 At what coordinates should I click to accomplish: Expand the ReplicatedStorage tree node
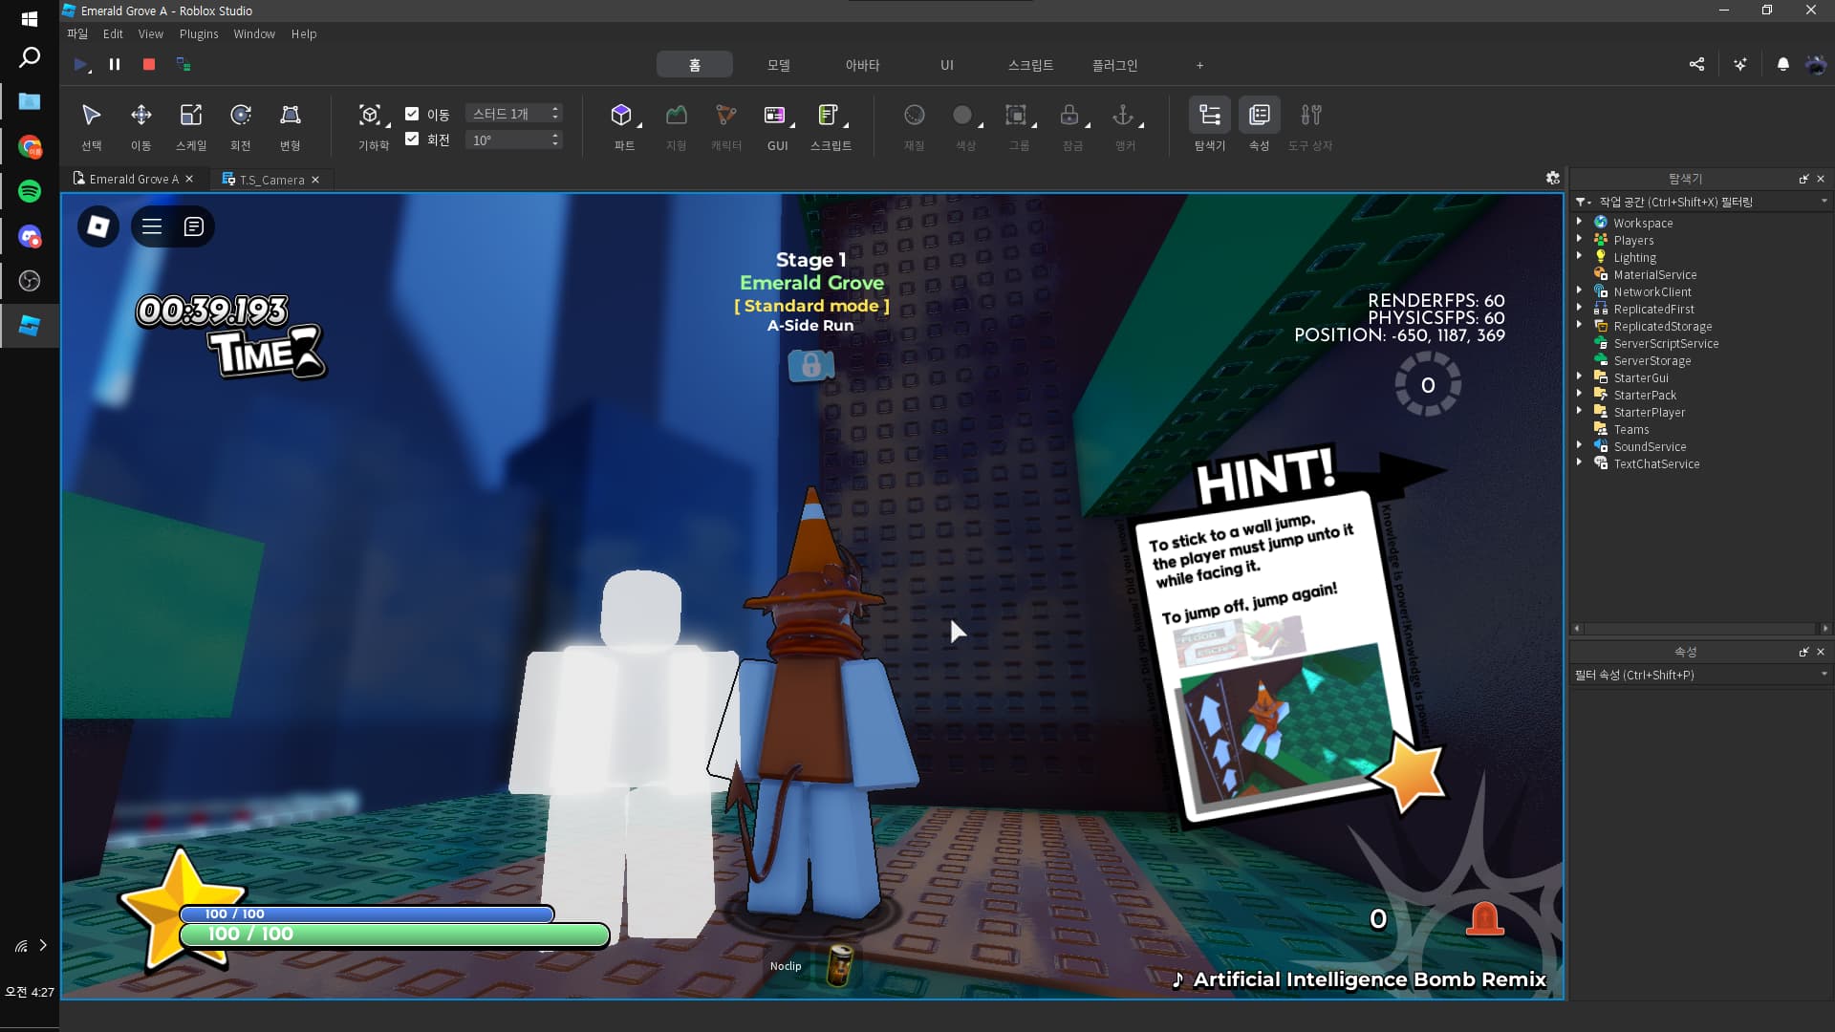(1579, 326)
